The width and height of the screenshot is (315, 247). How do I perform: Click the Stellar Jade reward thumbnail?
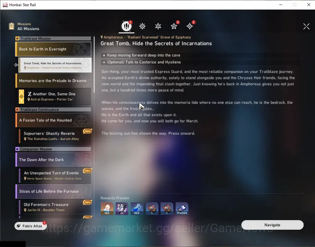[x=107, y=208]
